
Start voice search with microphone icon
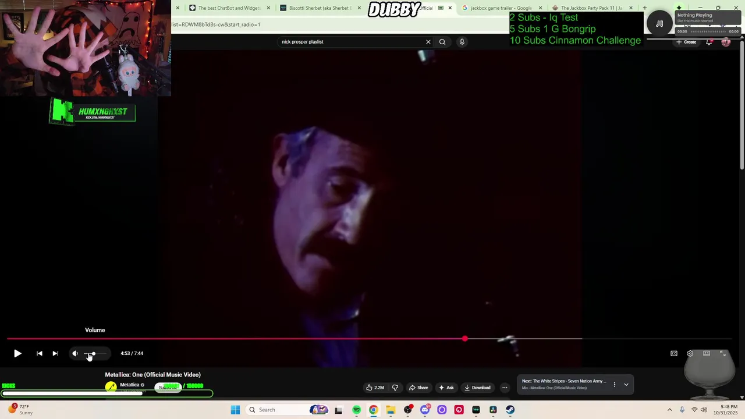click(x=462, y=42)
